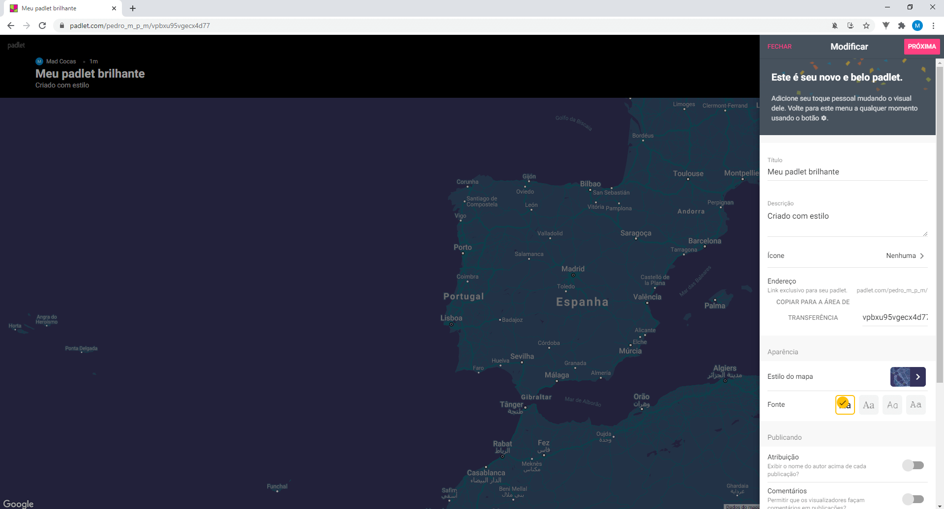Reload the Padlet page
The height and width of the screenshot is (509, 944).
click(x=42, y=26)
